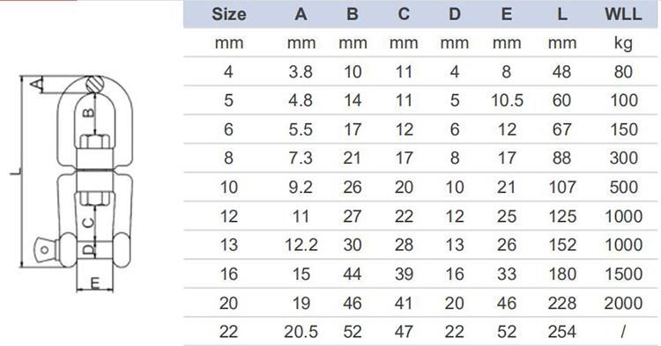Click dimension label C on the diagram
661x346 pixels.
(87, 222)
